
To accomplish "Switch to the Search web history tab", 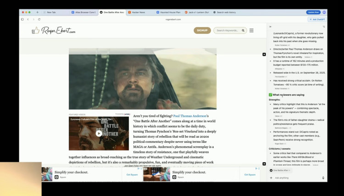I will pyautogui.click(x=226, y=12).
